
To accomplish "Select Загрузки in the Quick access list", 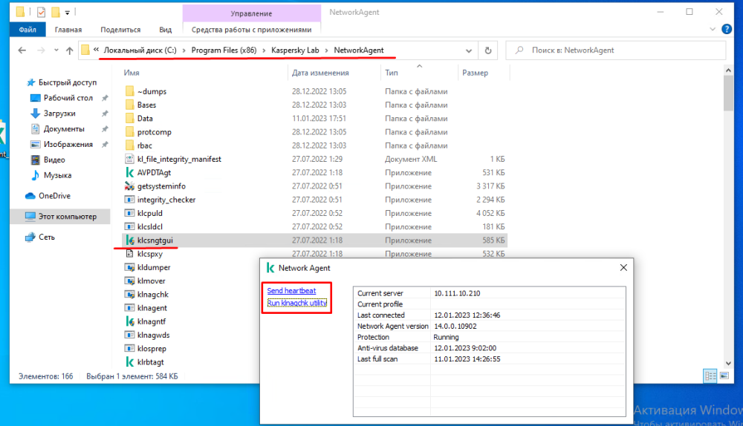I will pyautogui.click(x=59, y=114).
